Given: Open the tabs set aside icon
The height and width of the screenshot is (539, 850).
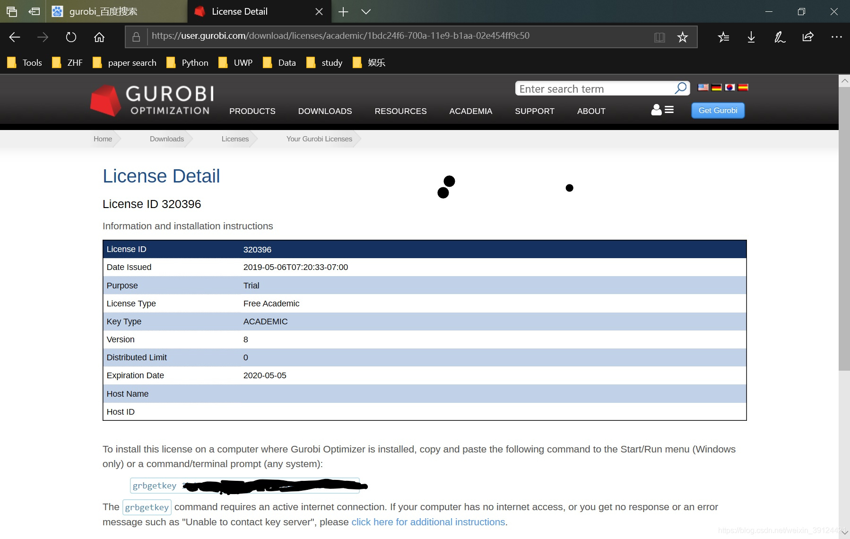Looking at the screenshot, I should 12,11.
